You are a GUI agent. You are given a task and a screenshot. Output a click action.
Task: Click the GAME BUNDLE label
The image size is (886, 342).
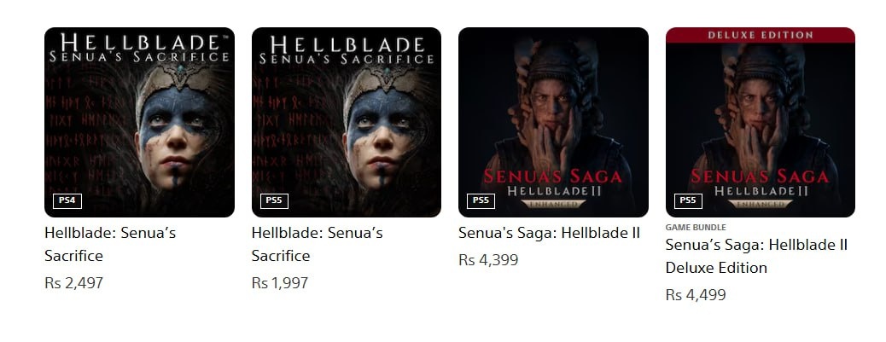coord(696,228)
